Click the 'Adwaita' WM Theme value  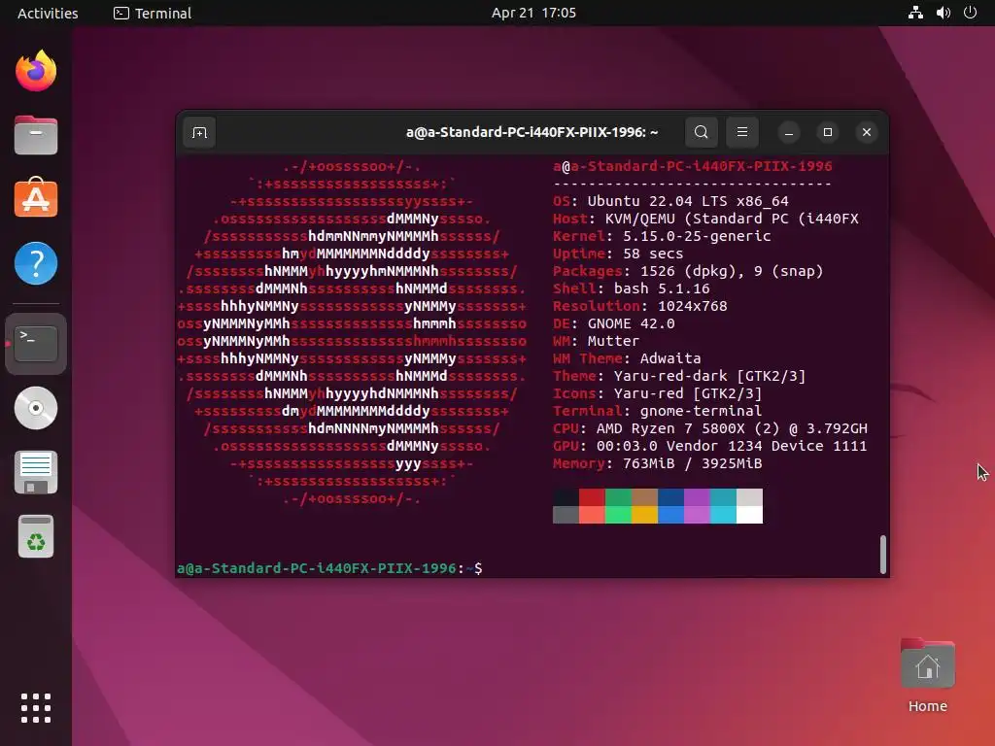click(x=670, y=358)
